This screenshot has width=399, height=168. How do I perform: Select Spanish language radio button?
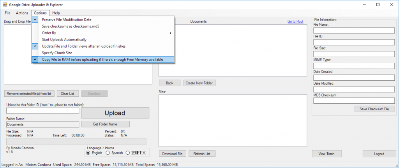tap(114, 153)
